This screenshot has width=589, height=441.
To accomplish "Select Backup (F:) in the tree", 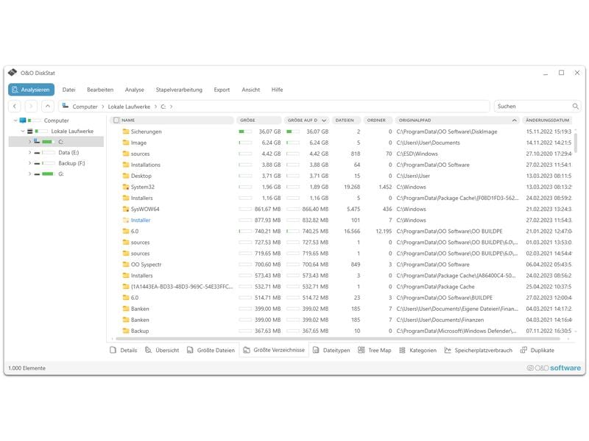I will click(71, 163).
